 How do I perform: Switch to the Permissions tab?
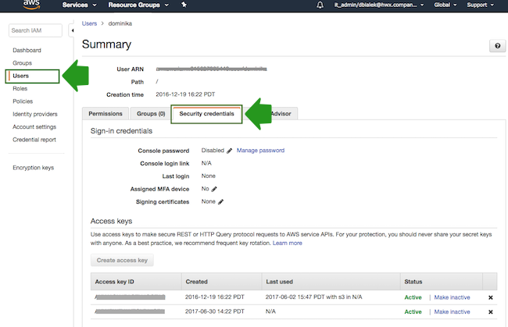[106, 114]
